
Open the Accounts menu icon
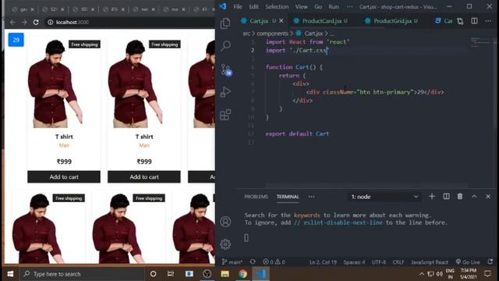click(225, 222)
